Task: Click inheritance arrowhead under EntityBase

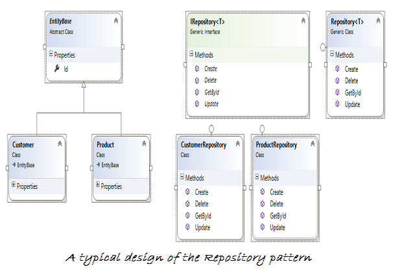Action: click(84, 85)
